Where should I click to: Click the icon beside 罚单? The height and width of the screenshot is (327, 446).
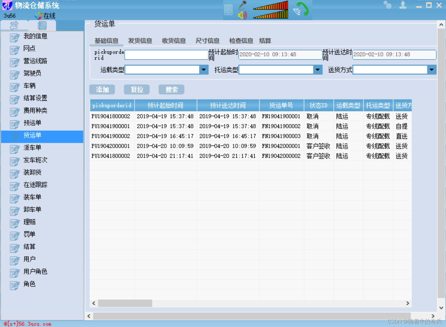click(x=15, y=236)
